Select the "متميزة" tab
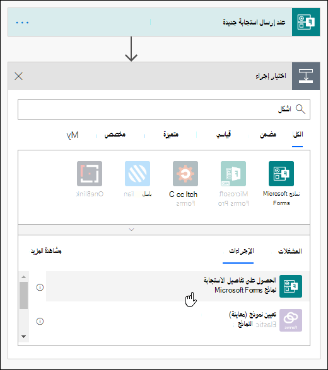 coord(171,135)
